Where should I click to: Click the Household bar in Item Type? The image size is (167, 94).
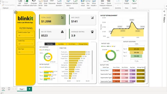pos(75,56)
